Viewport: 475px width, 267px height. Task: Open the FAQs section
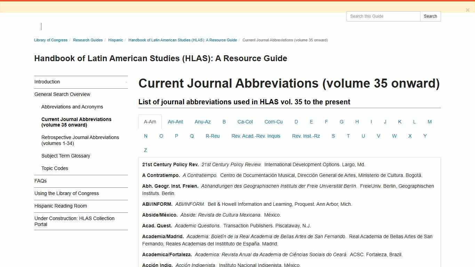tap(40, 181)
